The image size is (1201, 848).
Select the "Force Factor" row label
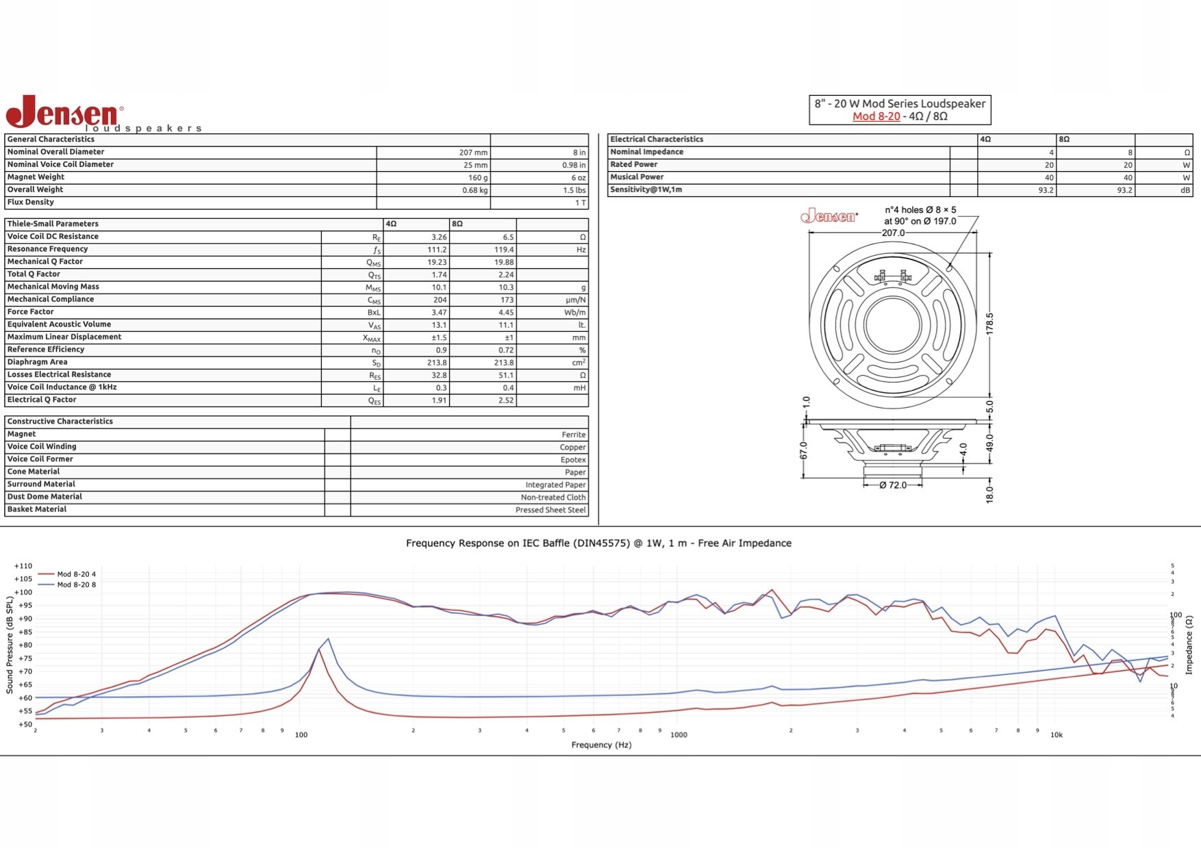30,312
